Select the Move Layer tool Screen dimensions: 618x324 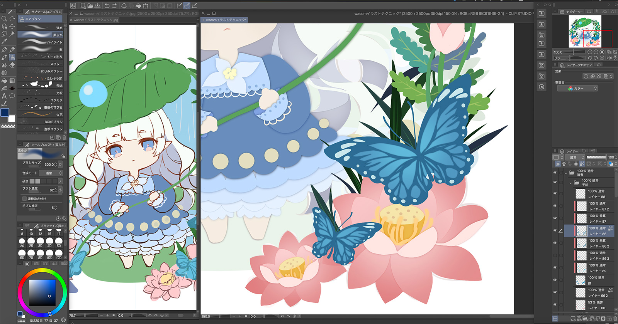pyautogui.click(x=12, y=26)
